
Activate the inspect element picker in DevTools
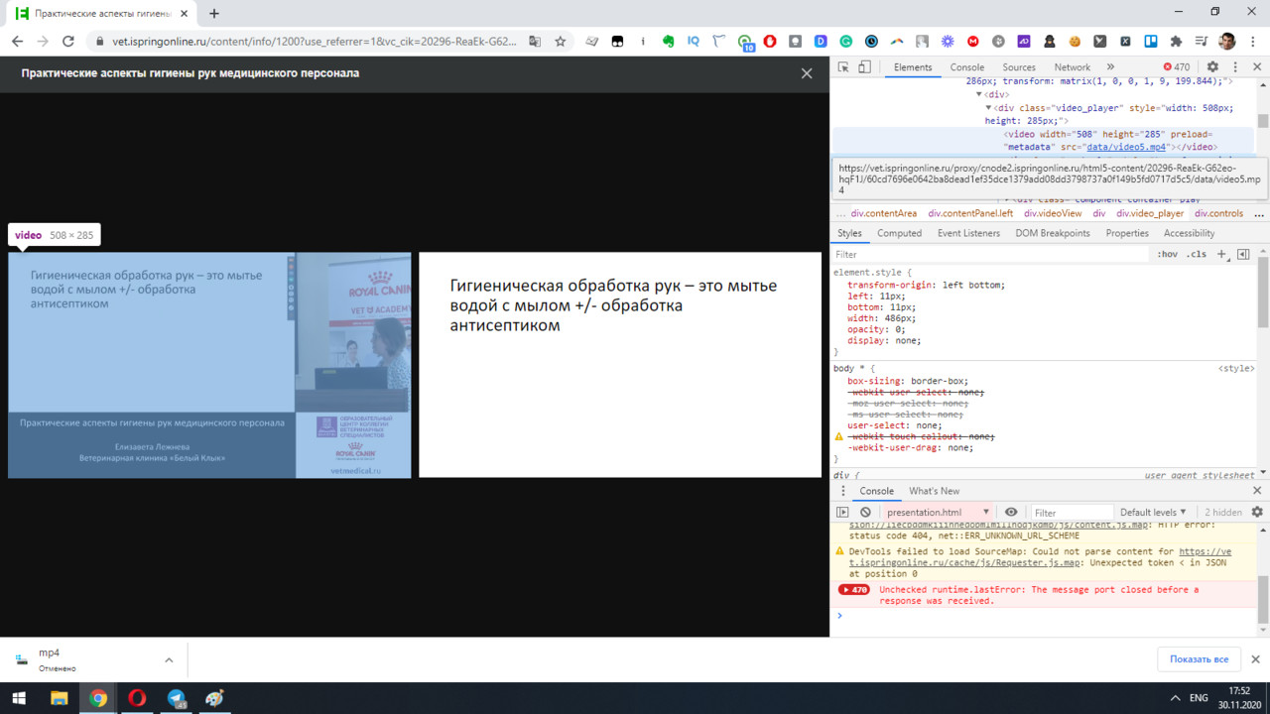[843, 67]
